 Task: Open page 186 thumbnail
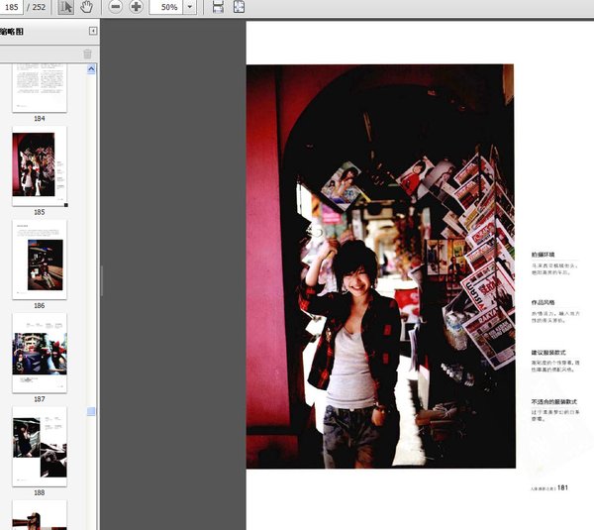(x=40, y=260)
